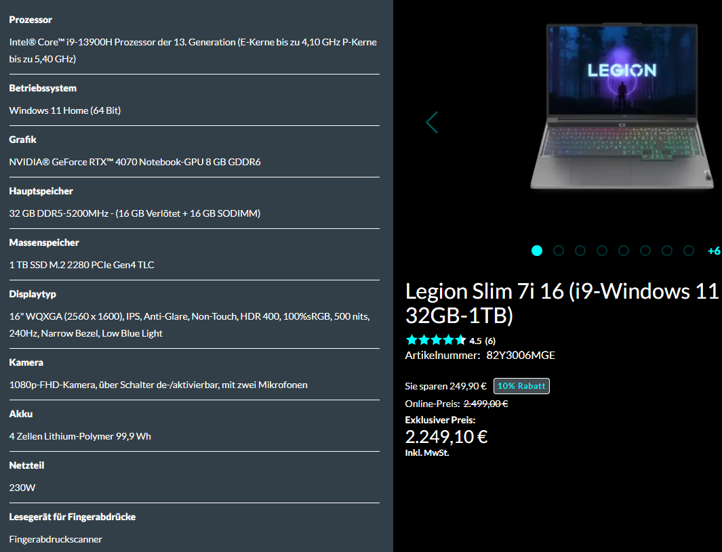Select the seventh carousel dot indicator
The width and height of the screenshot is (722, 552).
[667, 251]
